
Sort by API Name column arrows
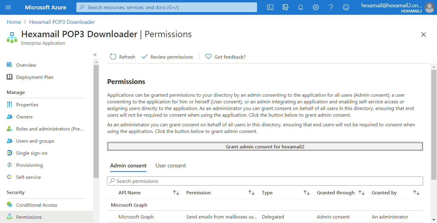pos(176,193)
